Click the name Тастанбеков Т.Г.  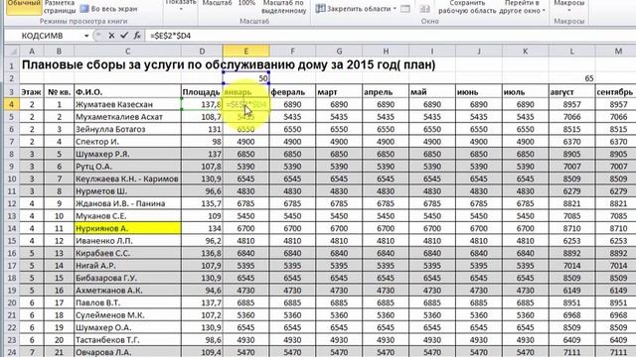[x=107, y=340]
